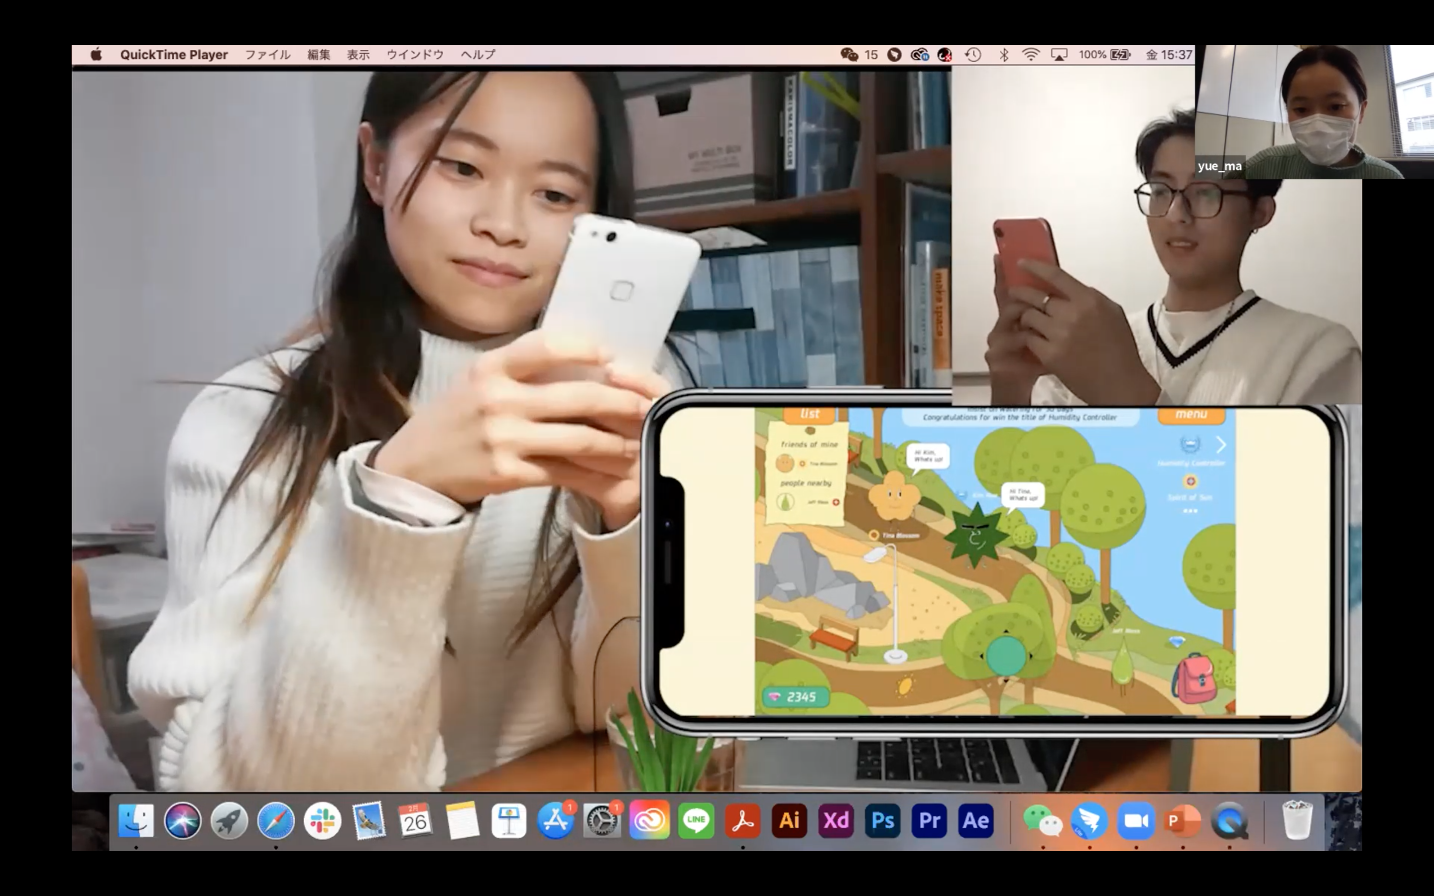Open WeChat from the Dock

(x=1043, y=820)
